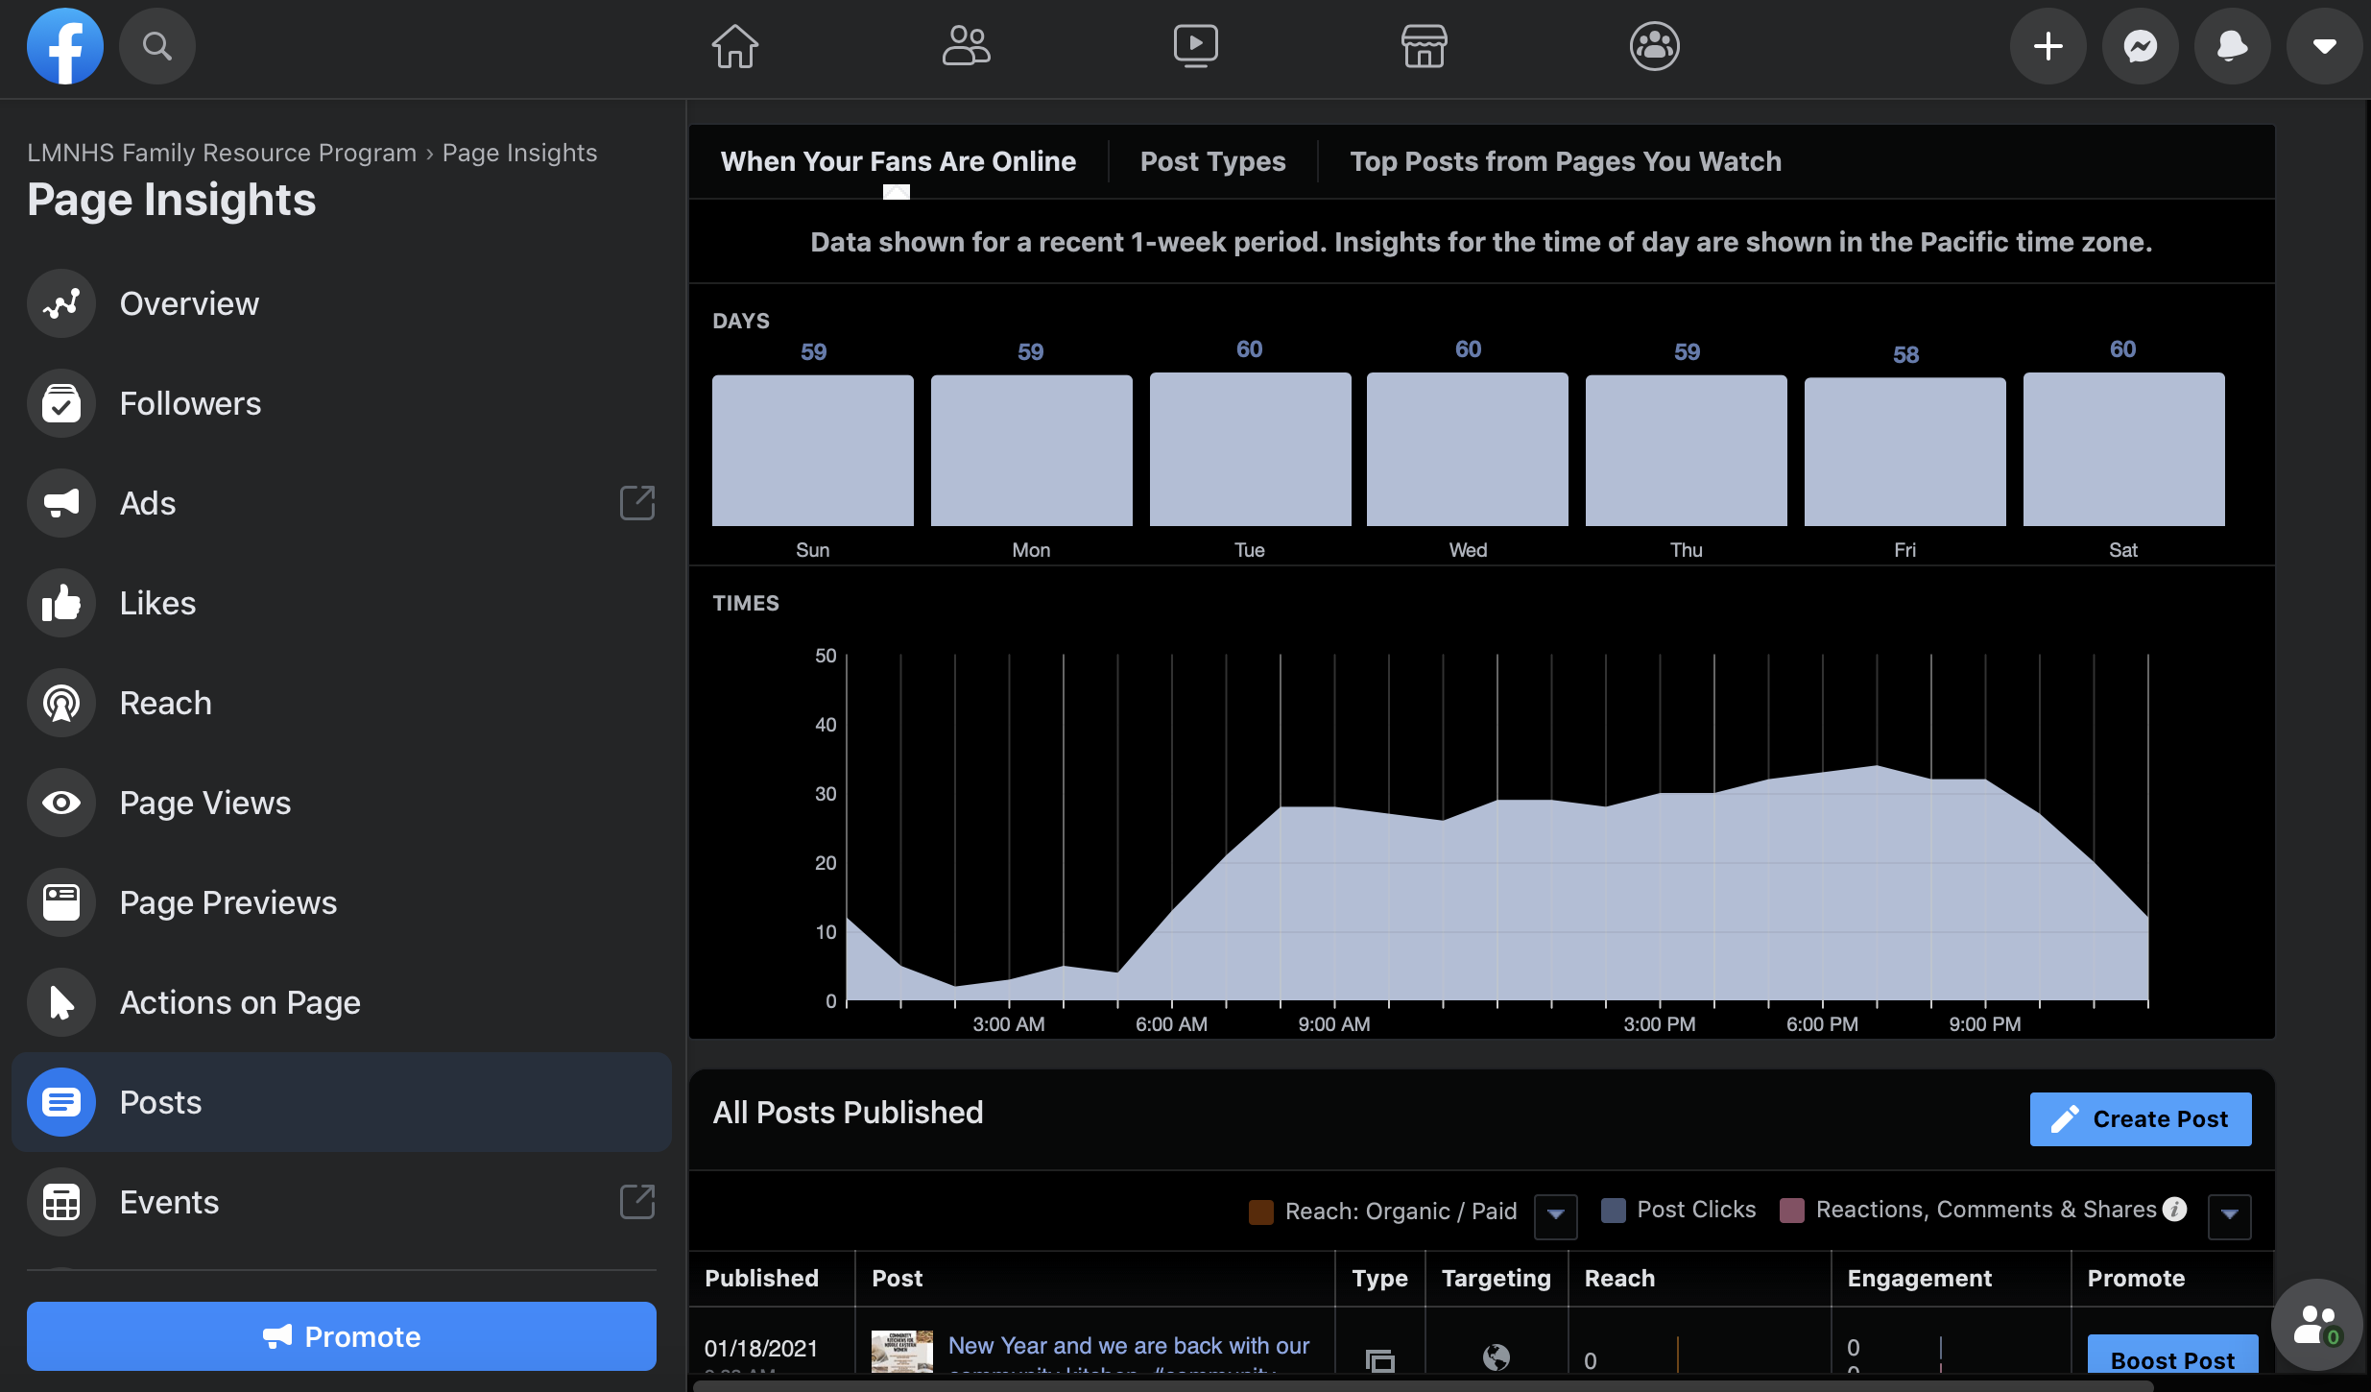Screen dimensions: 2371x1392
Task: Click the Friday bar showing 58
Action: click(x=1904, y=452)
